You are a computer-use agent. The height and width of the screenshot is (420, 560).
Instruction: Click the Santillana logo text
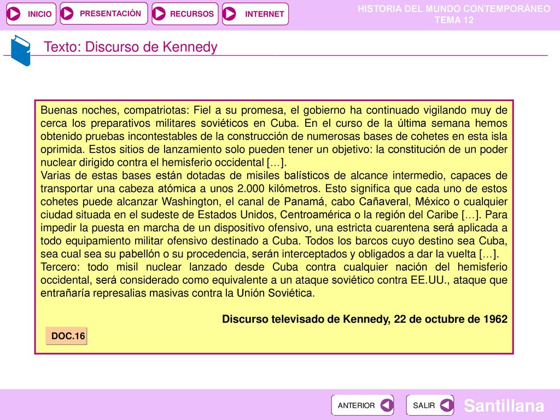pyautogui.click(x=504, y=406)
